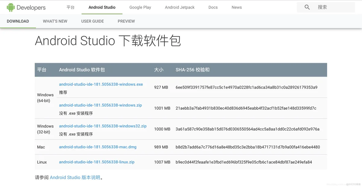Click the search magnifier icon
Viewport: 362px width, 187px height.
[x=307, y=7]
